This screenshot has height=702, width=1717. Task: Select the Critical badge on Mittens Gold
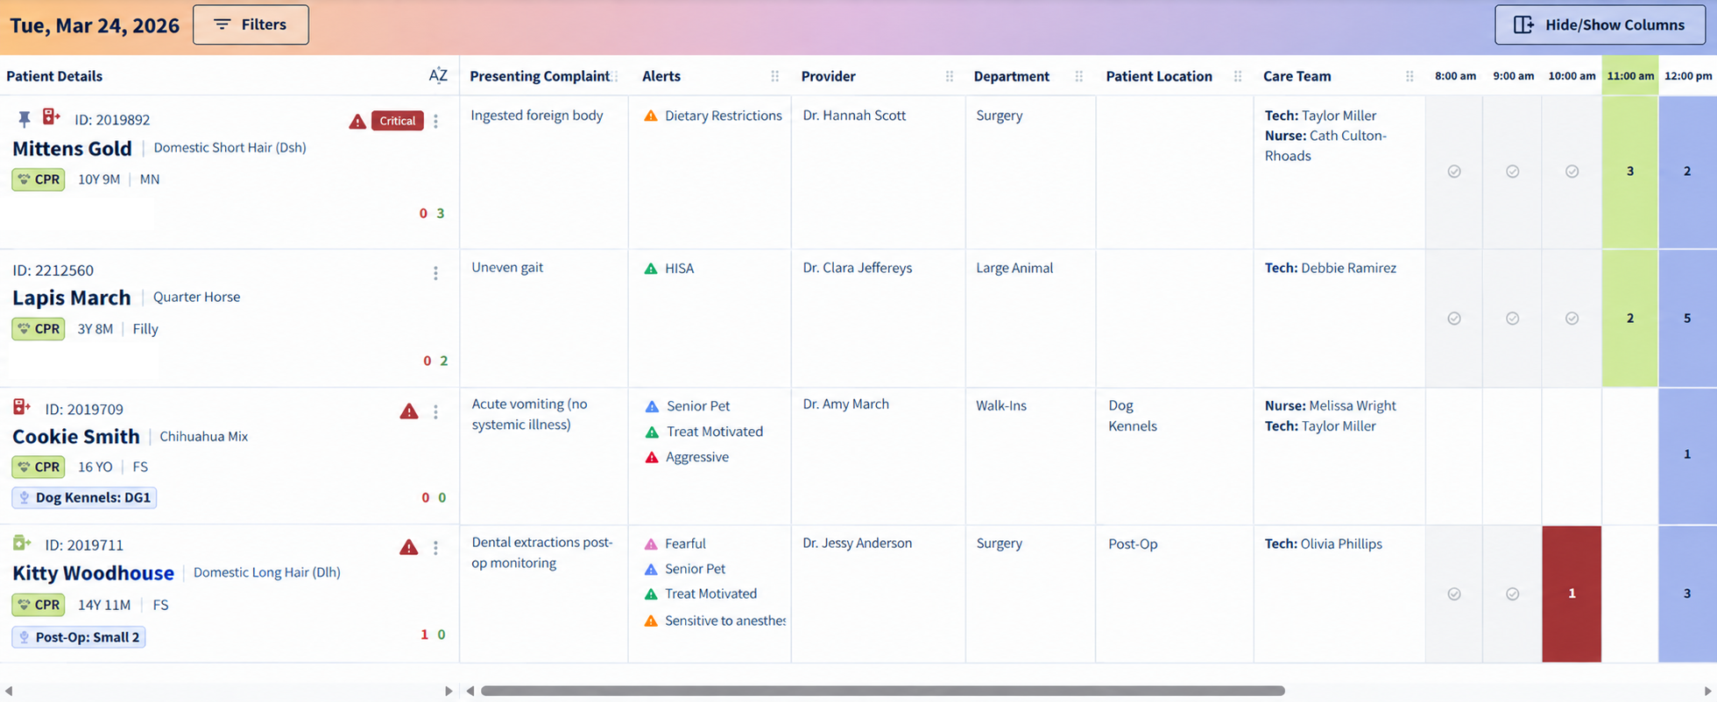point(397,121)
